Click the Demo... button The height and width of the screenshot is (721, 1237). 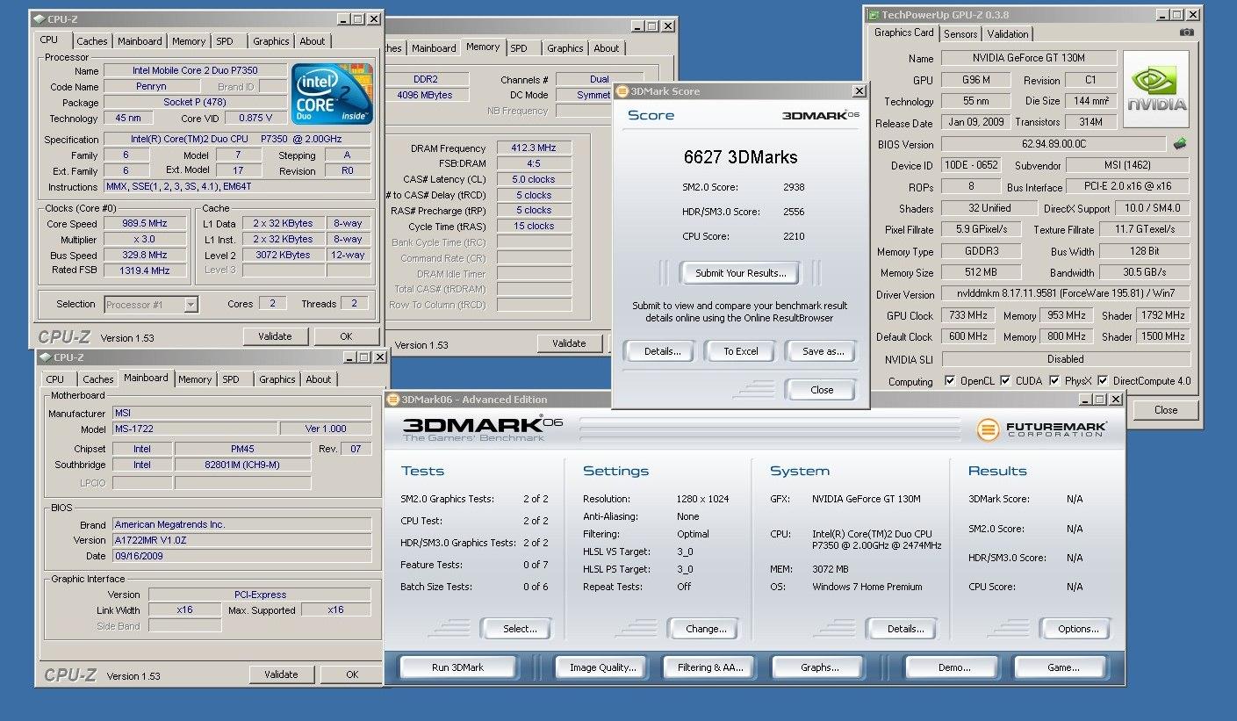pyautogui.click(x=953, y=667)
